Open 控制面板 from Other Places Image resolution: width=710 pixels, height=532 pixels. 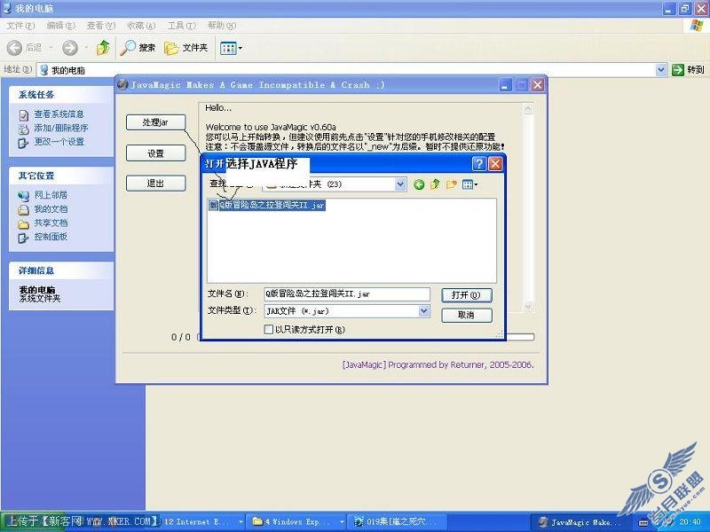[x=51, y=237]
